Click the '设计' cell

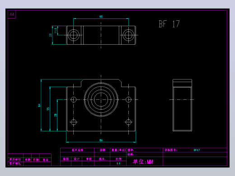77,159
